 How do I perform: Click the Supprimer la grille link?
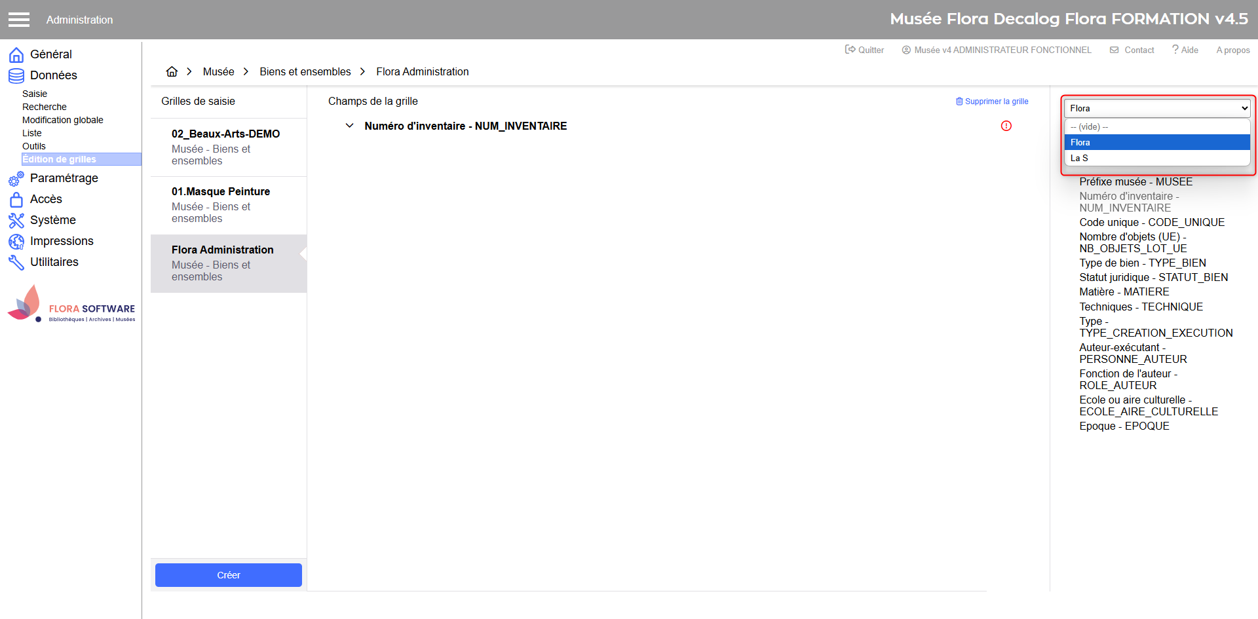click(x=997, y=102)
